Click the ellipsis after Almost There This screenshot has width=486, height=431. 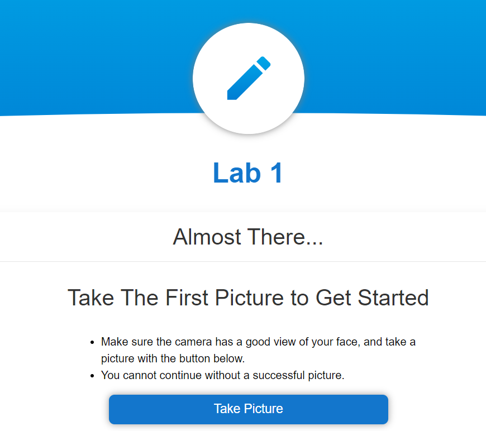[315, 243]
